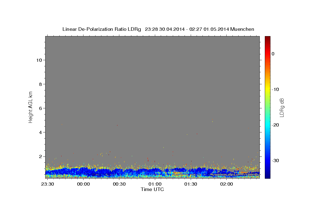321x214 pixels.
Task: Click the colorbar label -10
Action: tap(276, 89)
